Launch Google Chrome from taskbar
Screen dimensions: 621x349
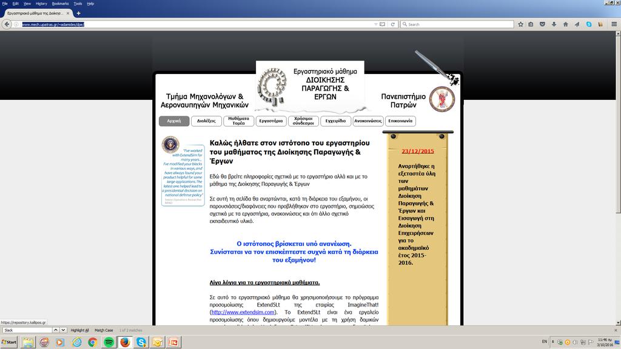pos(93,342)
